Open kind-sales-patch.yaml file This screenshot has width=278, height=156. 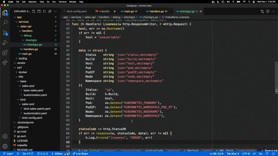37,109
